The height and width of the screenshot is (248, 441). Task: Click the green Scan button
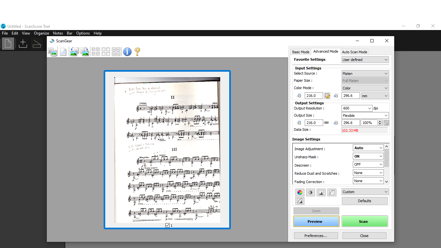365,222
